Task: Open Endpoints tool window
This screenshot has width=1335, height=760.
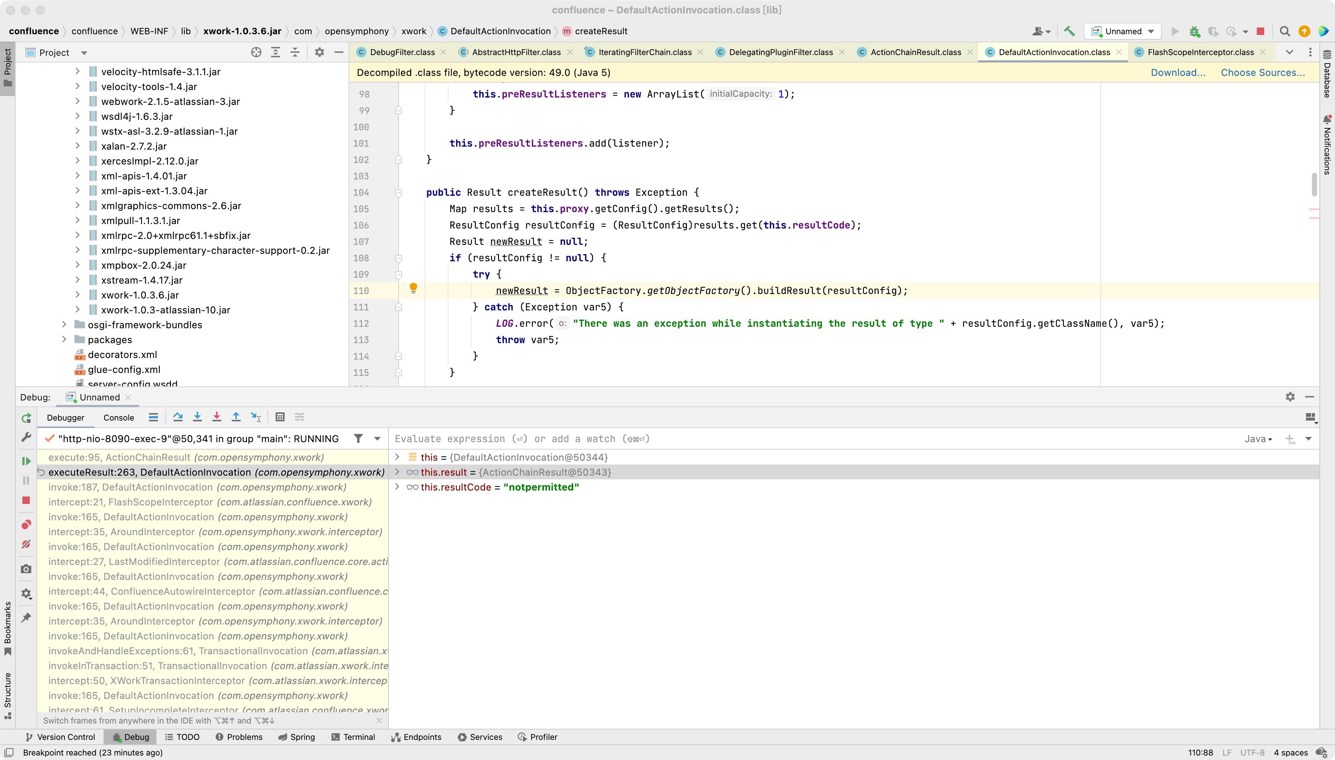Action: pyautogui.click(x=416, y=737)
